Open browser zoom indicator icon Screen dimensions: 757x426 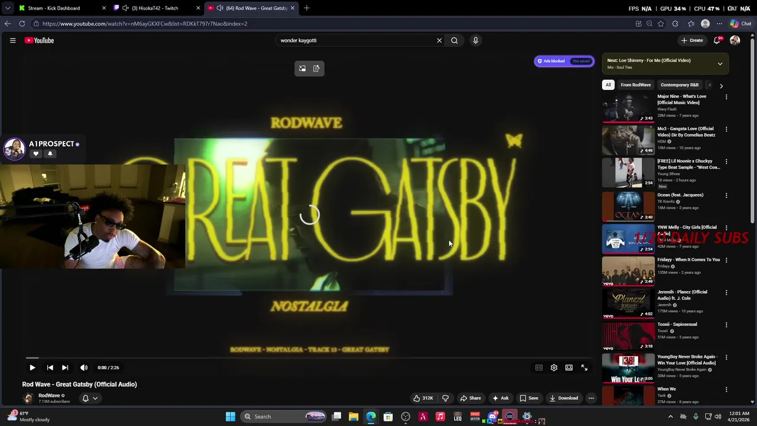649,24
